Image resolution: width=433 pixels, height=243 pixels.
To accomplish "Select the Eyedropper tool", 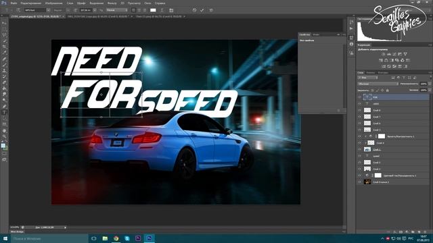I will point(4,53).
